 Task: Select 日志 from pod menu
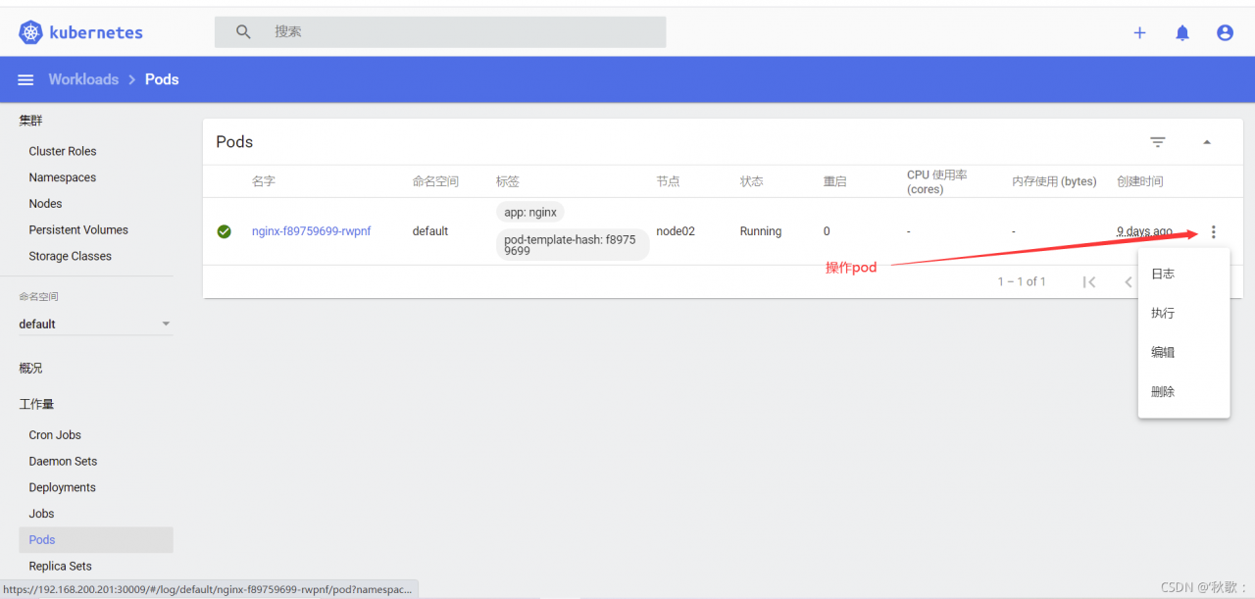coord(1183,274)
